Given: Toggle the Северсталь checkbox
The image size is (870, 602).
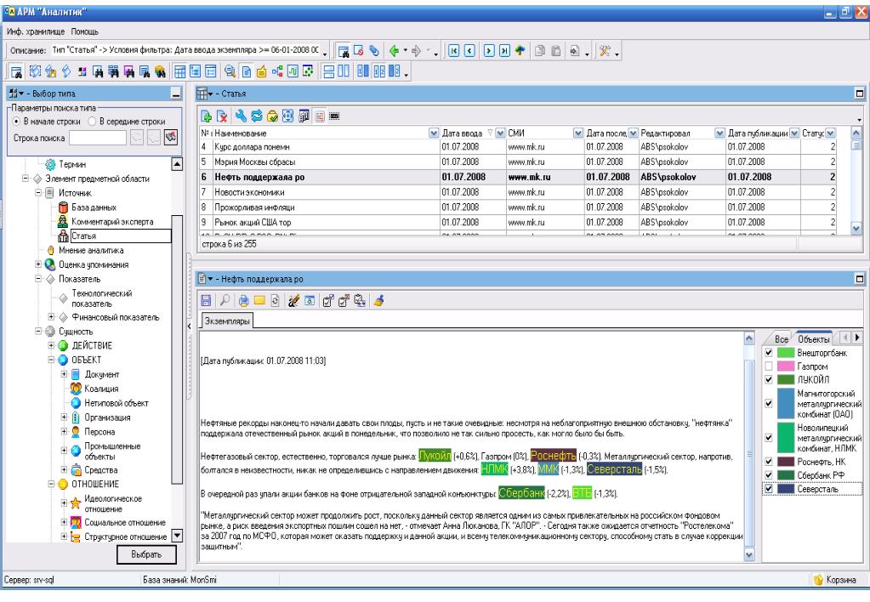Looking at the screenshot, I should click(x=769, y=490).
